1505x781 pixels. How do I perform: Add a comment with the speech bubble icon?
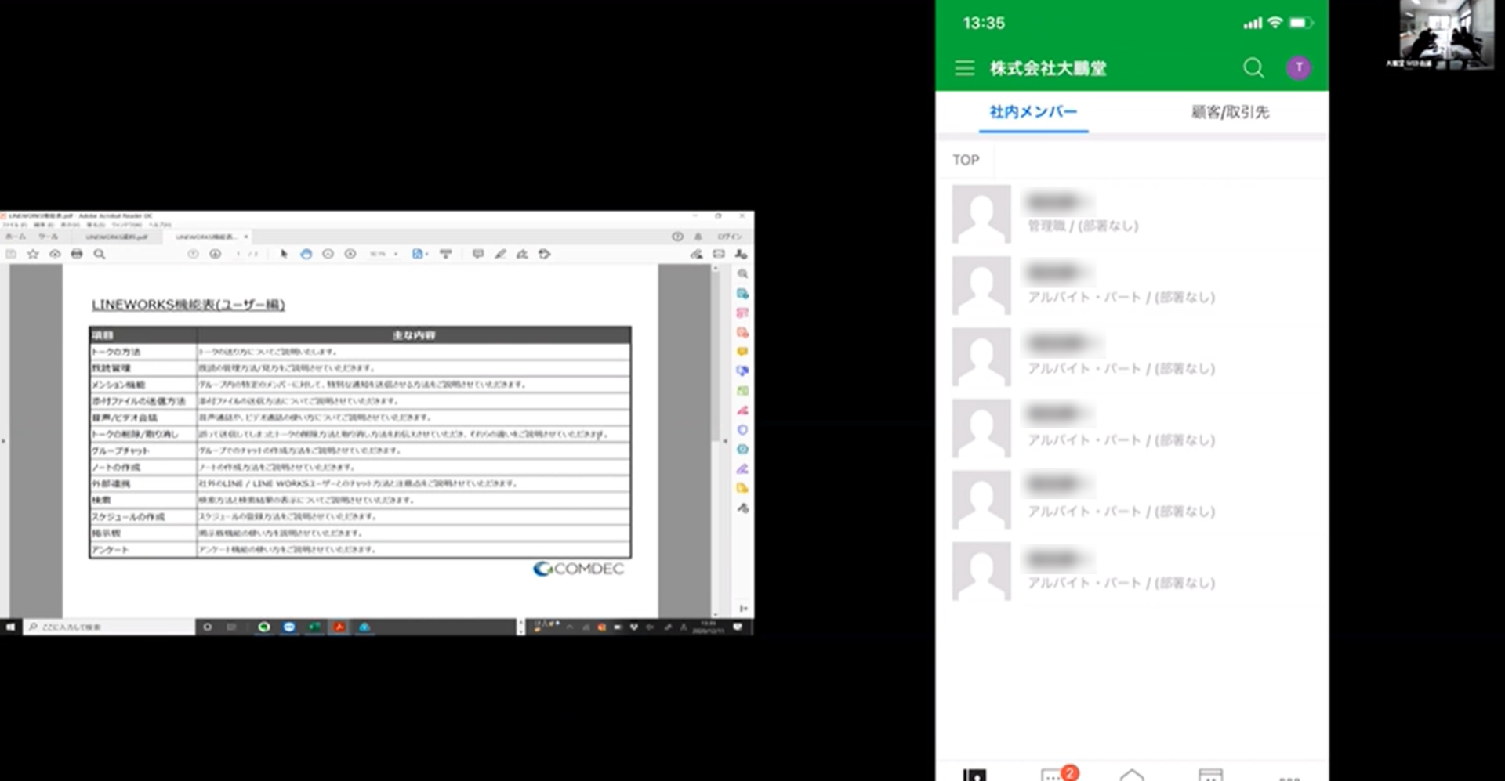click(478, 254)
